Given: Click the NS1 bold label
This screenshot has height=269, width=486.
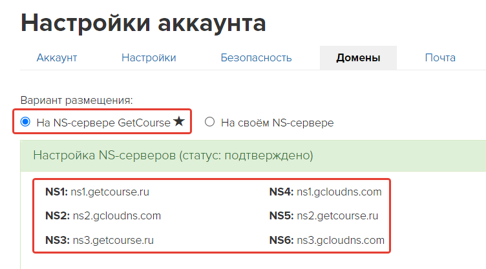Looking at the screenshot, I should (56, 192).
